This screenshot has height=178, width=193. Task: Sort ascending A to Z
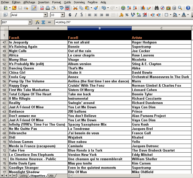click(129, 8)
